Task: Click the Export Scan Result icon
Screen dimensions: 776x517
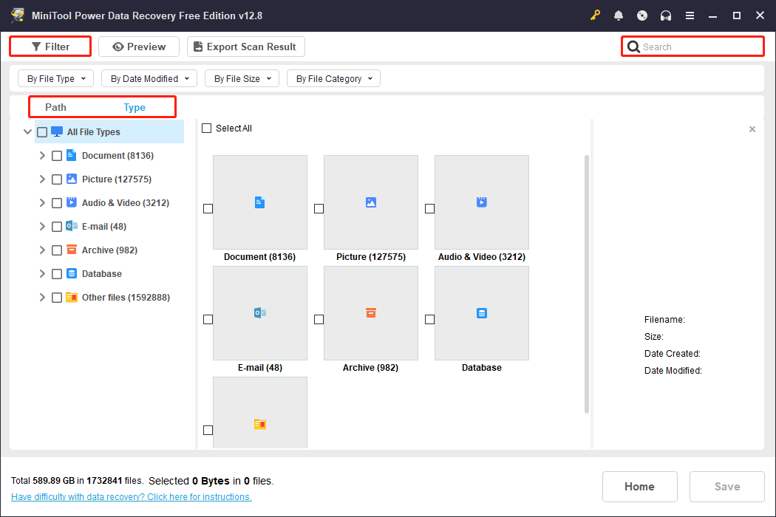Action: (x=197, y=46)
